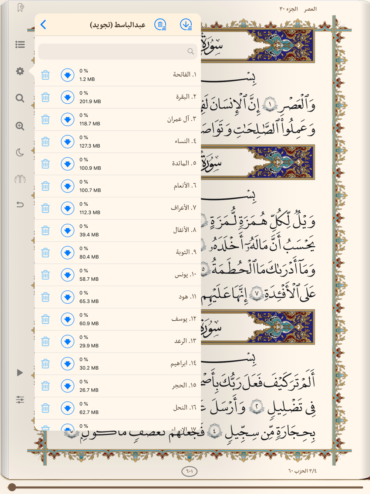Tap the العصر surah name header
The height and width of the screenshot is (494, 370).
pos(310,9)
